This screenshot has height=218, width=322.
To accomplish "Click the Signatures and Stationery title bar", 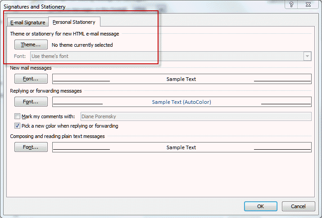I will point(135,6).
